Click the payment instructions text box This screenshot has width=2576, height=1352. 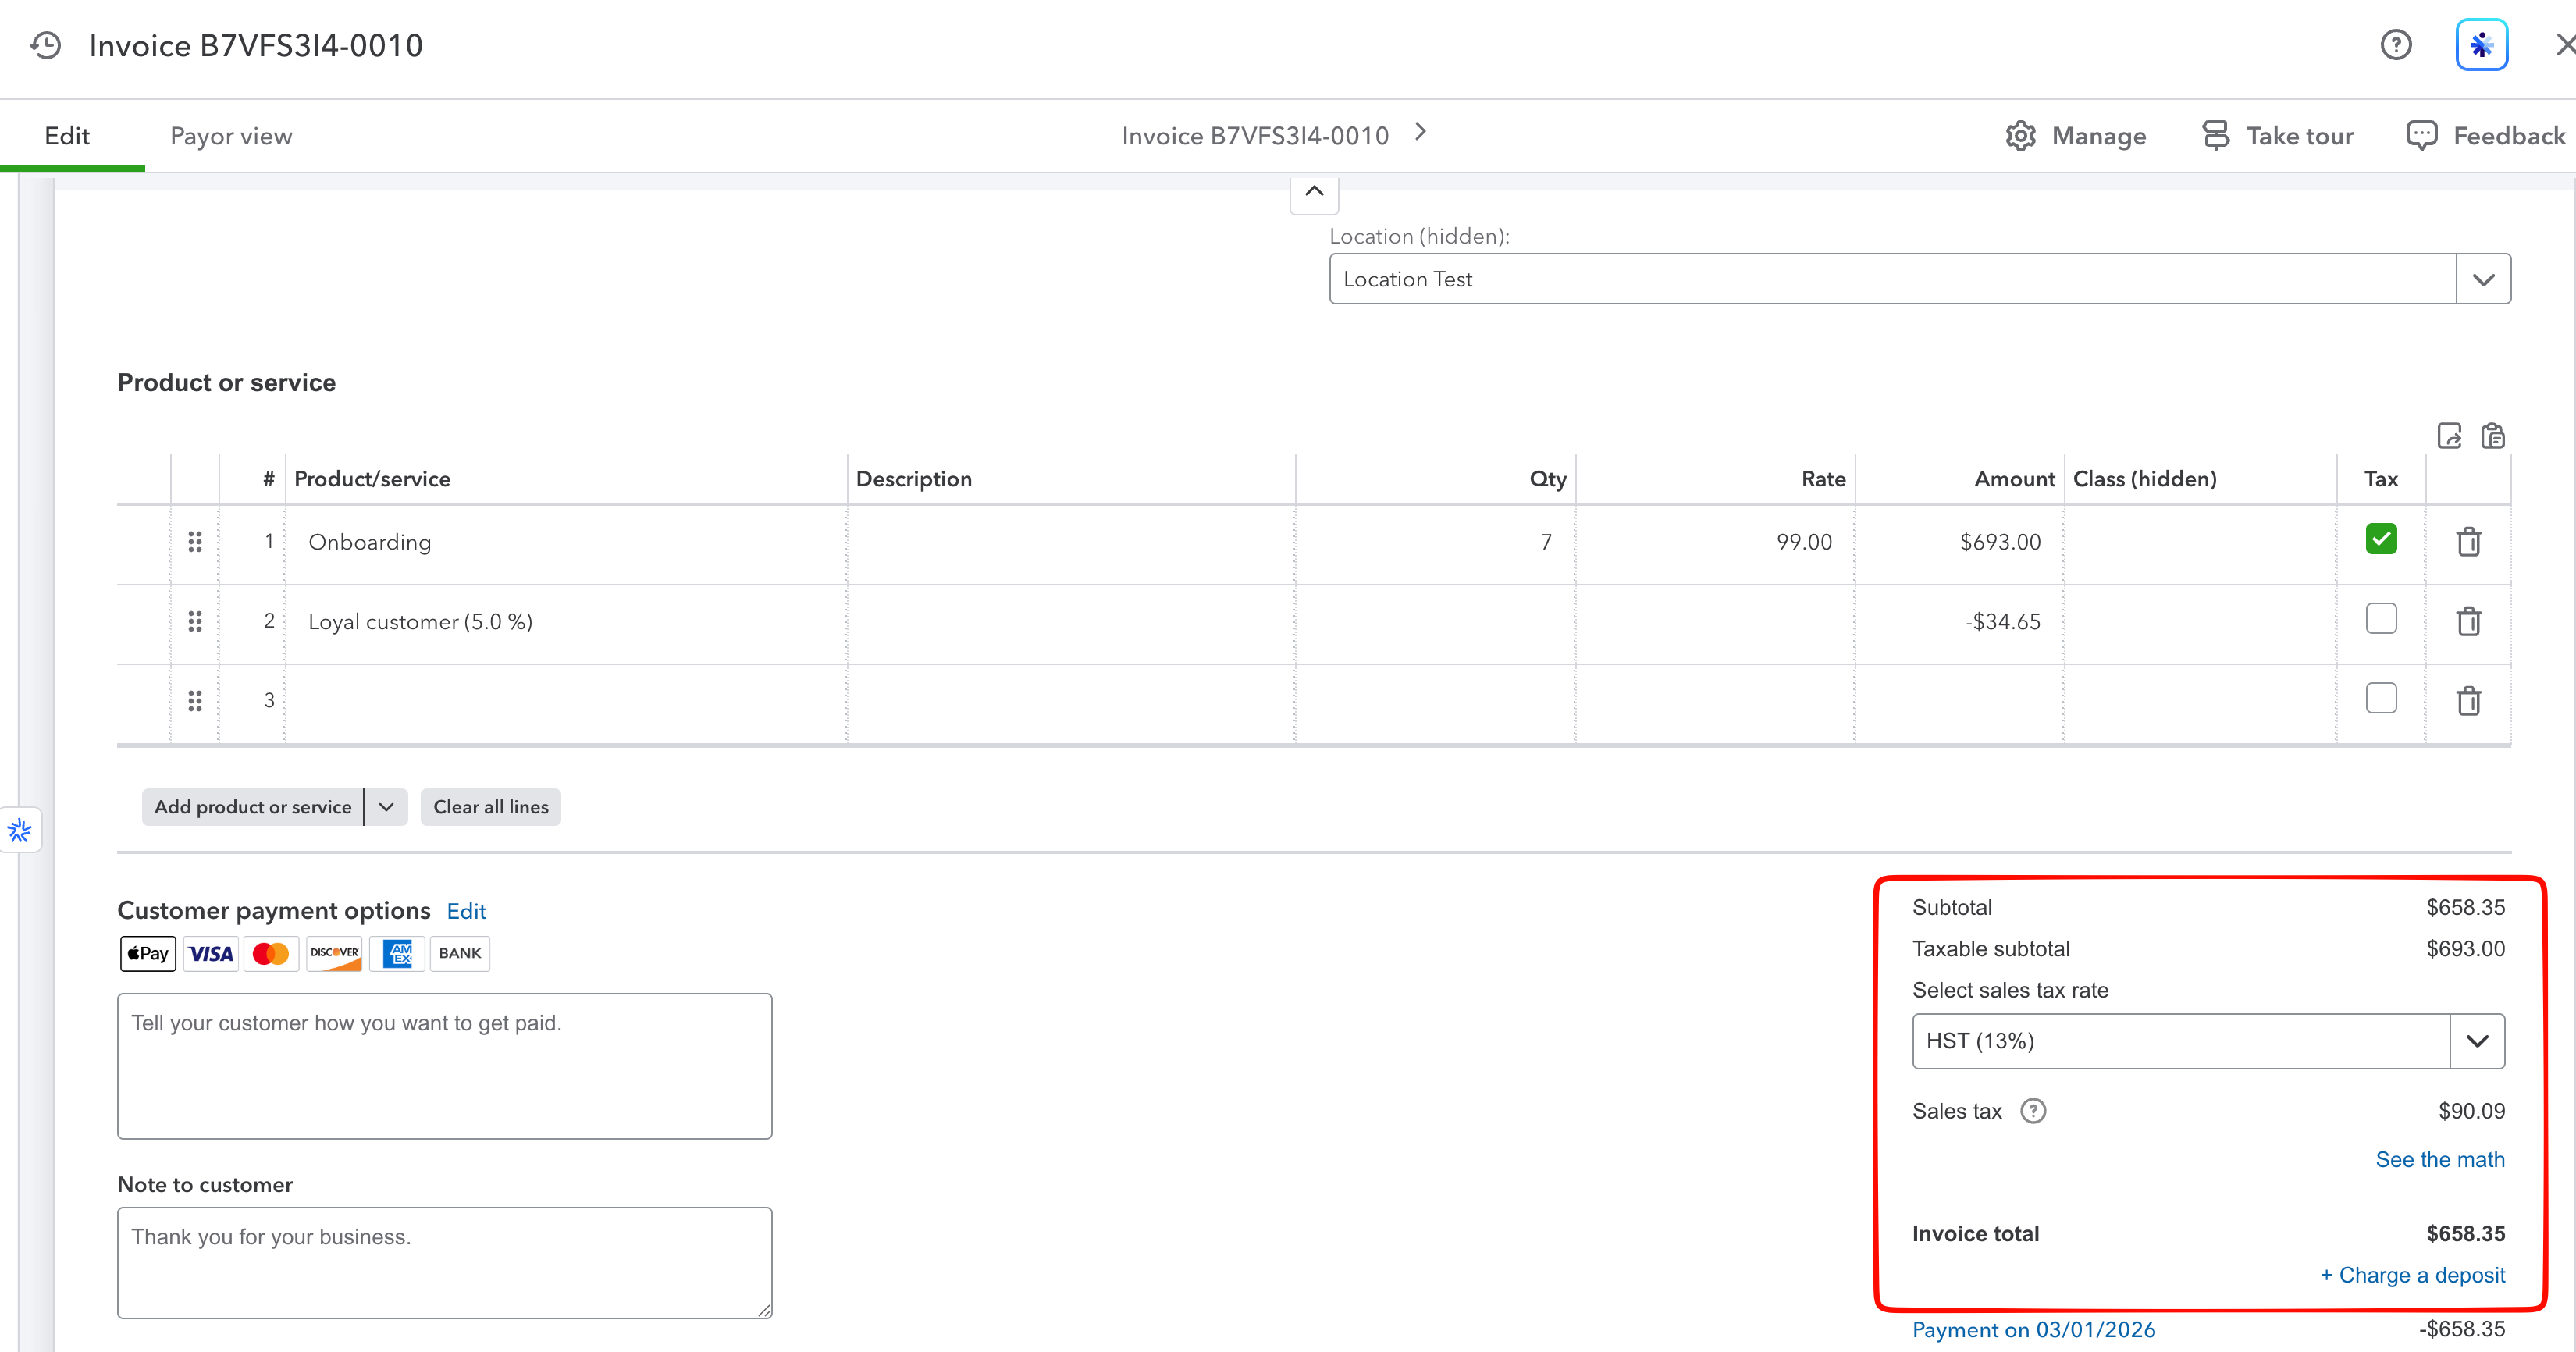pos(445,1066)
